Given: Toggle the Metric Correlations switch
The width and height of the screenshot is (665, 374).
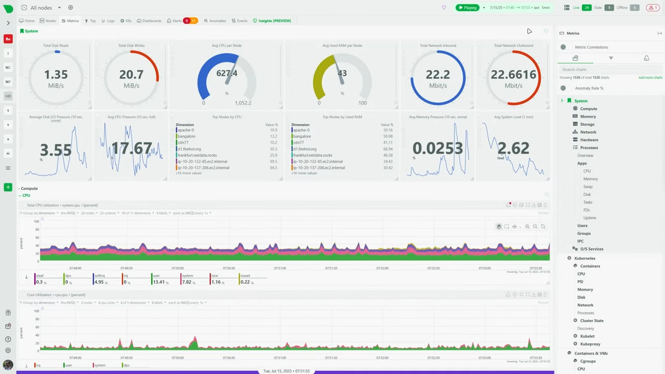Looking at the screenshot, I should click(x=563, y=47).
